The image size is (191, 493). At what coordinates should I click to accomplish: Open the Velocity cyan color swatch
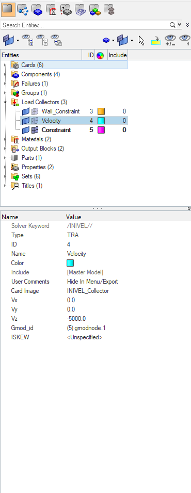click(x=101, y=121)
